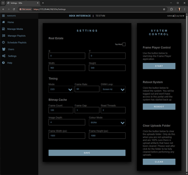Open Users in the sidebar
The image size is (188, 175).
pos(11,49)
